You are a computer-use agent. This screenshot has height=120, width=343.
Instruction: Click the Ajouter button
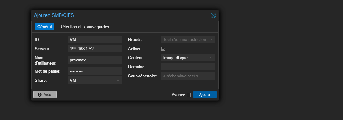[x=205, y=95]
